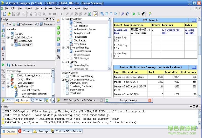
Task: Click the lightbulb tips icon in toolbar
Action: [150, 14]
